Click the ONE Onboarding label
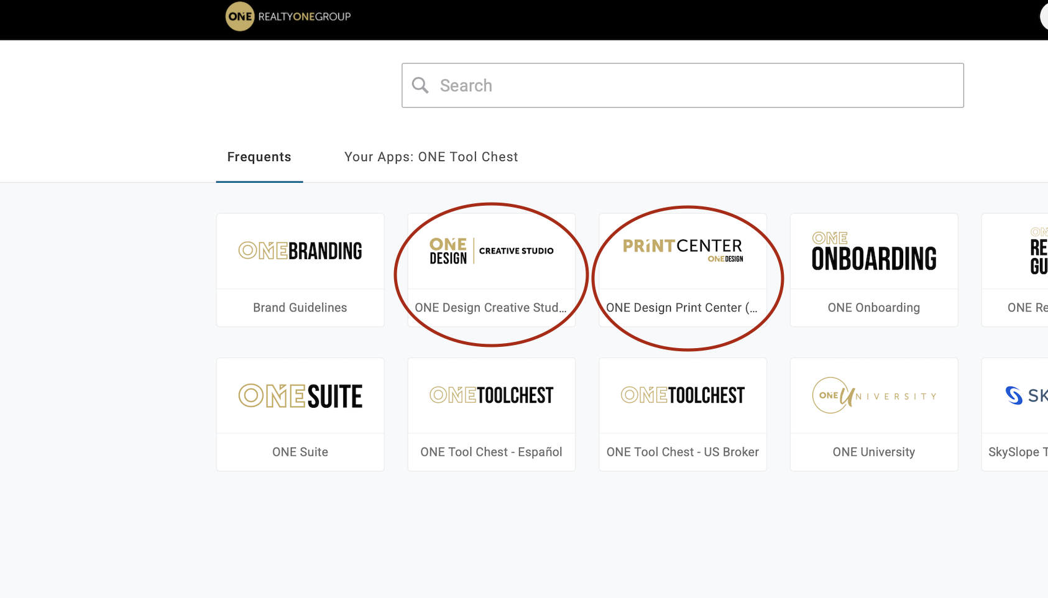1048x598 pixels. [x=874, y=308]
